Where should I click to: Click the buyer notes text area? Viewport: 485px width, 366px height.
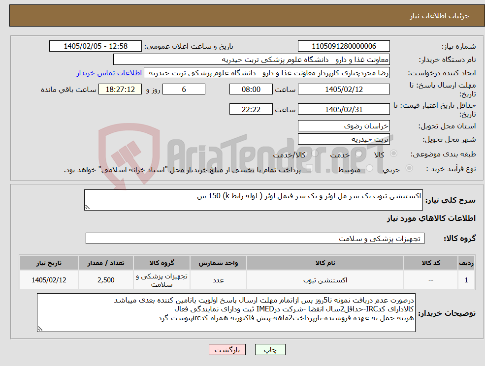[226, 313]
